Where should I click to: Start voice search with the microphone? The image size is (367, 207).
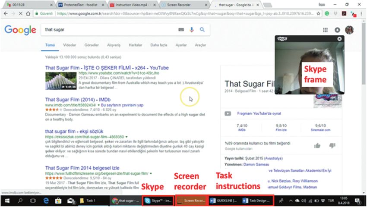coord(191,30)
